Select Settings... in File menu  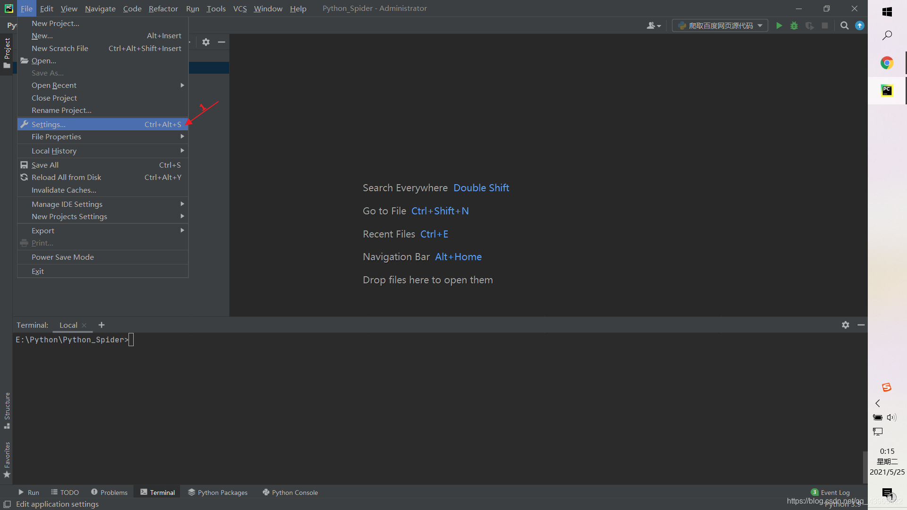click(x=103, y=124)
